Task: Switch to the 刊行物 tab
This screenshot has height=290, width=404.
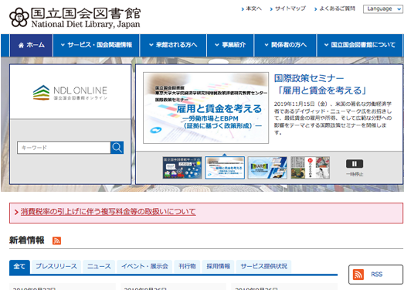Action: pyautogui.click(x=187, y=267)
